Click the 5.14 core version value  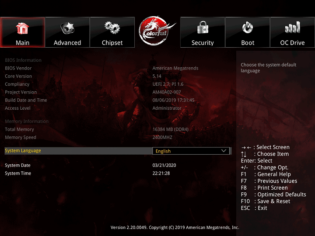coord(157,76)
